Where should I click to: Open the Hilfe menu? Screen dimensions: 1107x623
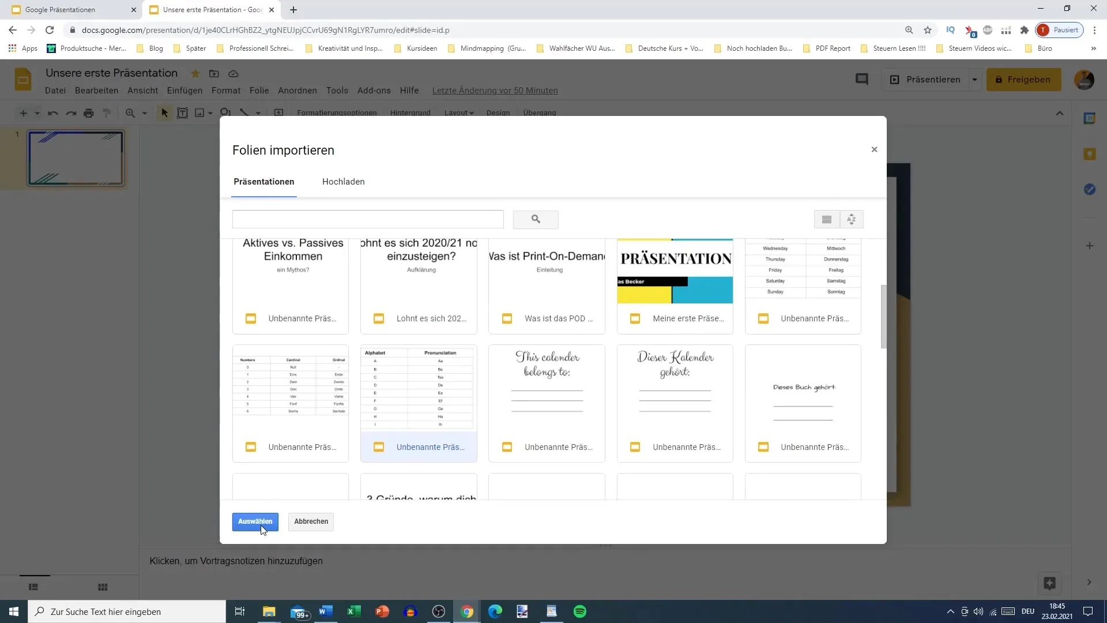click(x=409, y=91)
